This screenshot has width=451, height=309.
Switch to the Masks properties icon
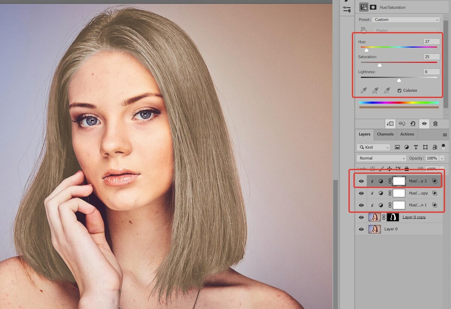tap(373, 7)
